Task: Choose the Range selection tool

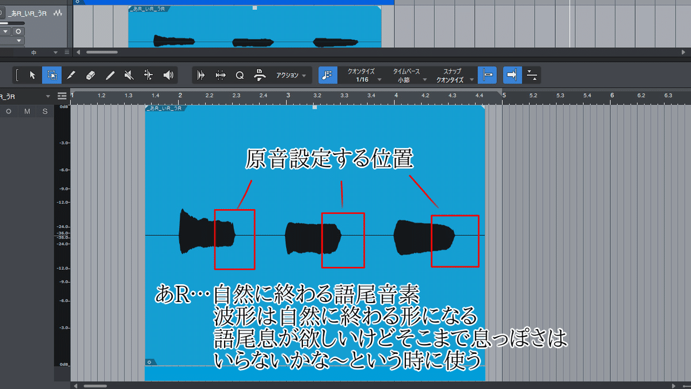Action: point(51,75)
